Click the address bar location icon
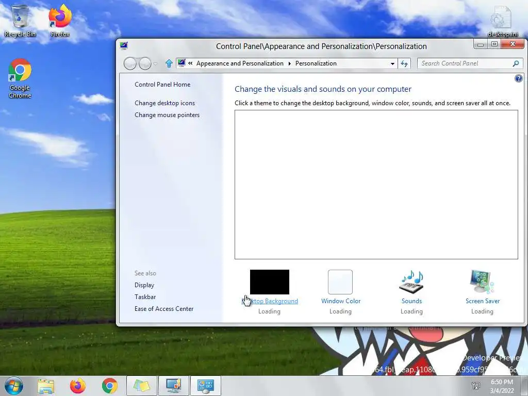This screenshot has width=528, height=396. [x=182, y=63]
